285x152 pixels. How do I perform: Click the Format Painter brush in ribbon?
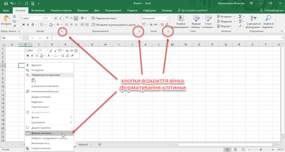point(14,26)
